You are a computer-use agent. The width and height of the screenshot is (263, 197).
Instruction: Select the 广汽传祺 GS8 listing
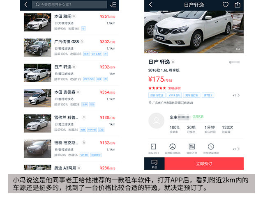coord(70,48)
